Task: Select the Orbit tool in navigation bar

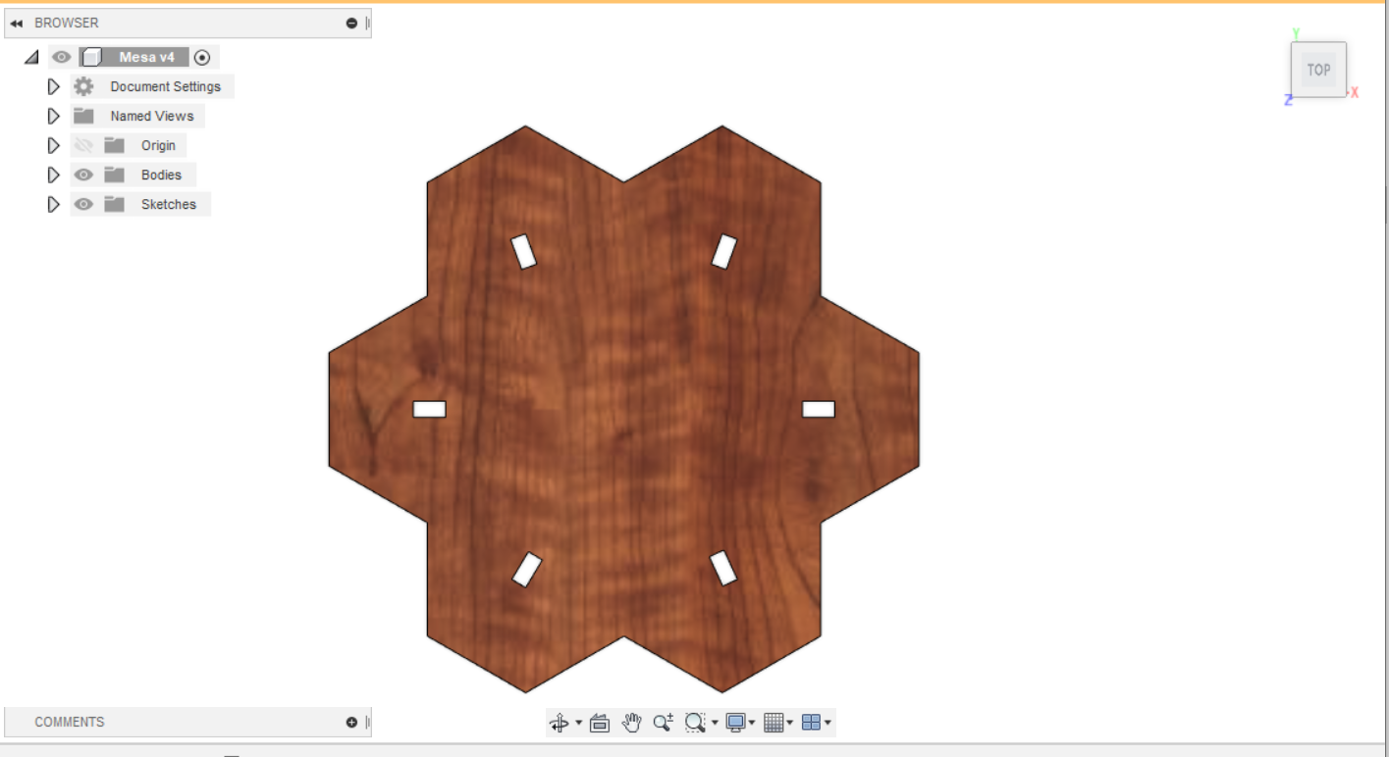Action: [x=559, y=724]
